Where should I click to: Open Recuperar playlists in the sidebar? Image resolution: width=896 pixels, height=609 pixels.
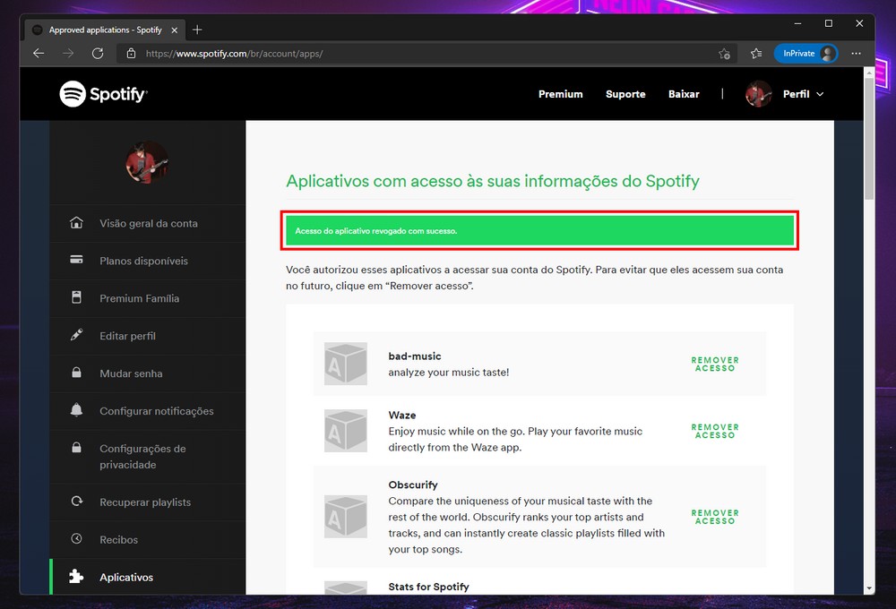coord(145,502)
